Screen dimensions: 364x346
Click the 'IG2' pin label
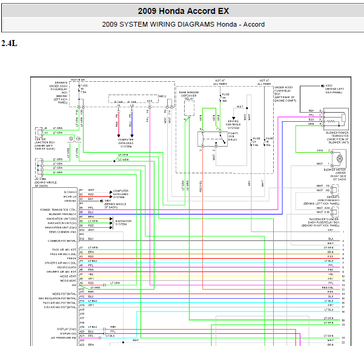tap(74, 285)
